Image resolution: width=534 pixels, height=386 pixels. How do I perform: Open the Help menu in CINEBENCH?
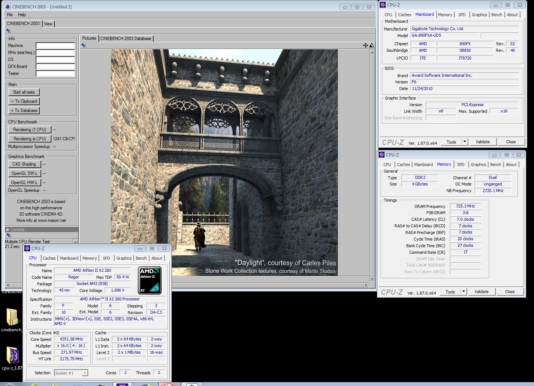click(x=22, y=15)
